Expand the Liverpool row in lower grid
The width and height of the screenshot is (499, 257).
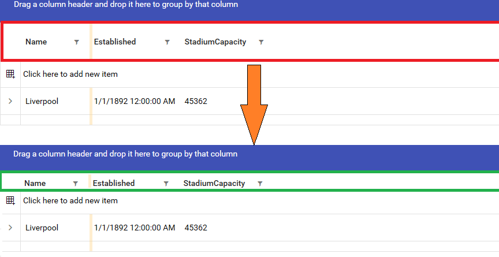click(10, 228)
